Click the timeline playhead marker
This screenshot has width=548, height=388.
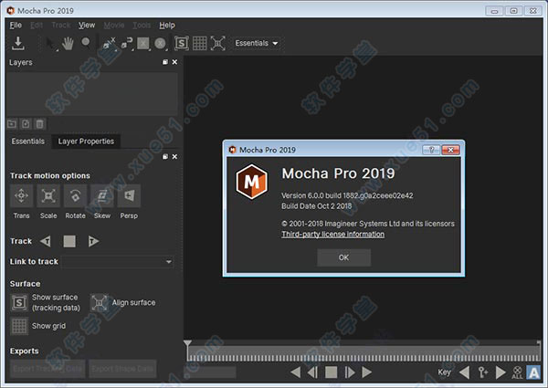pos(187,344)
